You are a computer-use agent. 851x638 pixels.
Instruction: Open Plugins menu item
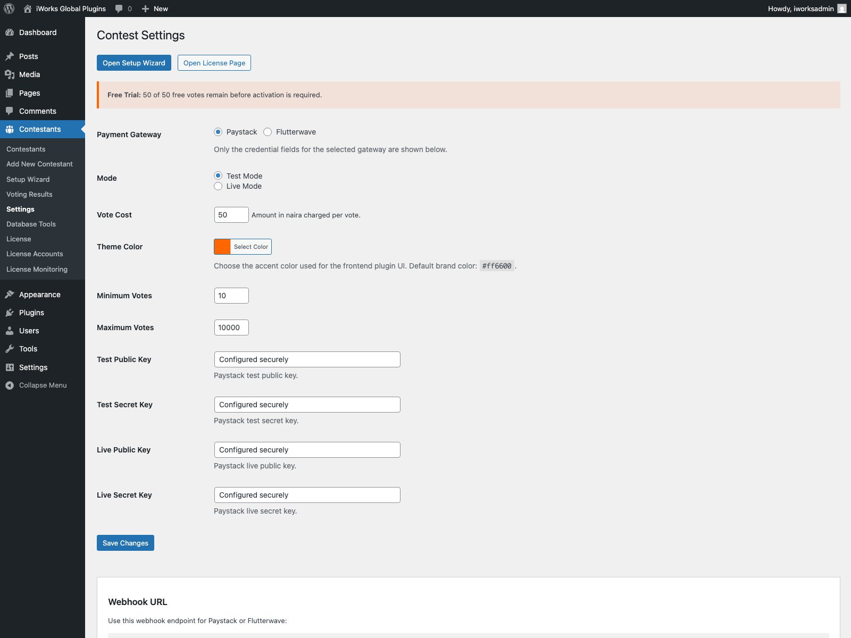43,313
